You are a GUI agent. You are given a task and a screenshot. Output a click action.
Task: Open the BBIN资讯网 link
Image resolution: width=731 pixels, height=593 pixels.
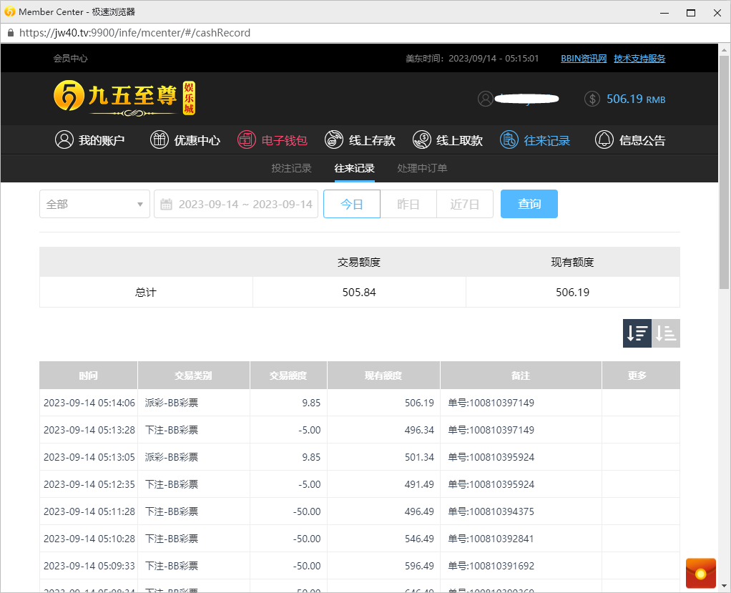(x=584, y=59)
